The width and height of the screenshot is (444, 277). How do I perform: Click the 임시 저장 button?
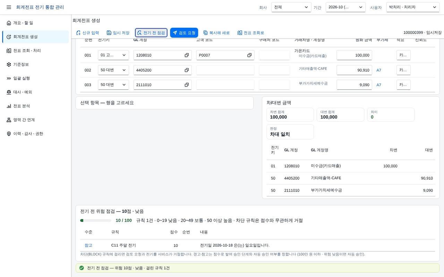pos(118,33)
